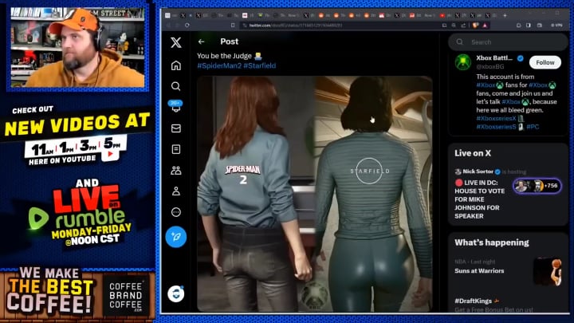Open account avatar at sidebar bottom
Screen dimensions: 574x323
175,293
